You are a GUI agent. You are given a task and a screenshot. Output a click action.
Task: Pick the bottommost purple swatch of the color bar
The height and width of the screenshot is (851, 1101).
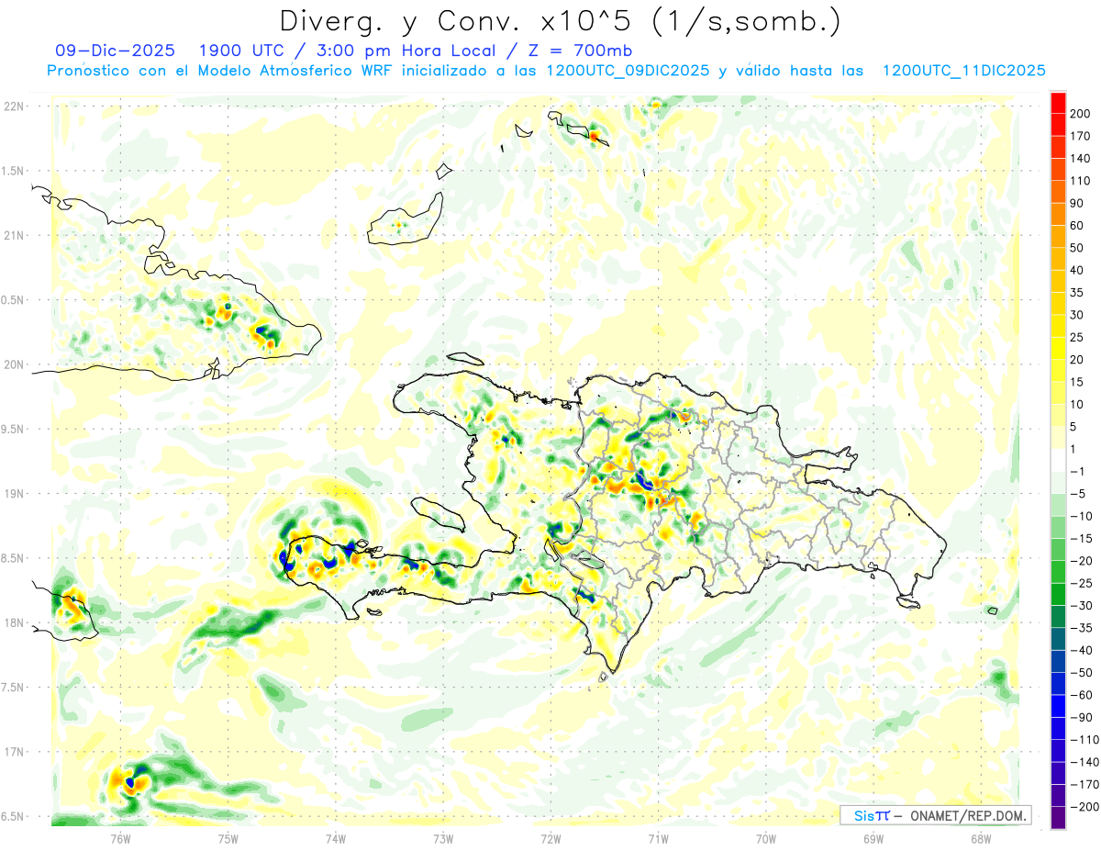(1058, 819)
